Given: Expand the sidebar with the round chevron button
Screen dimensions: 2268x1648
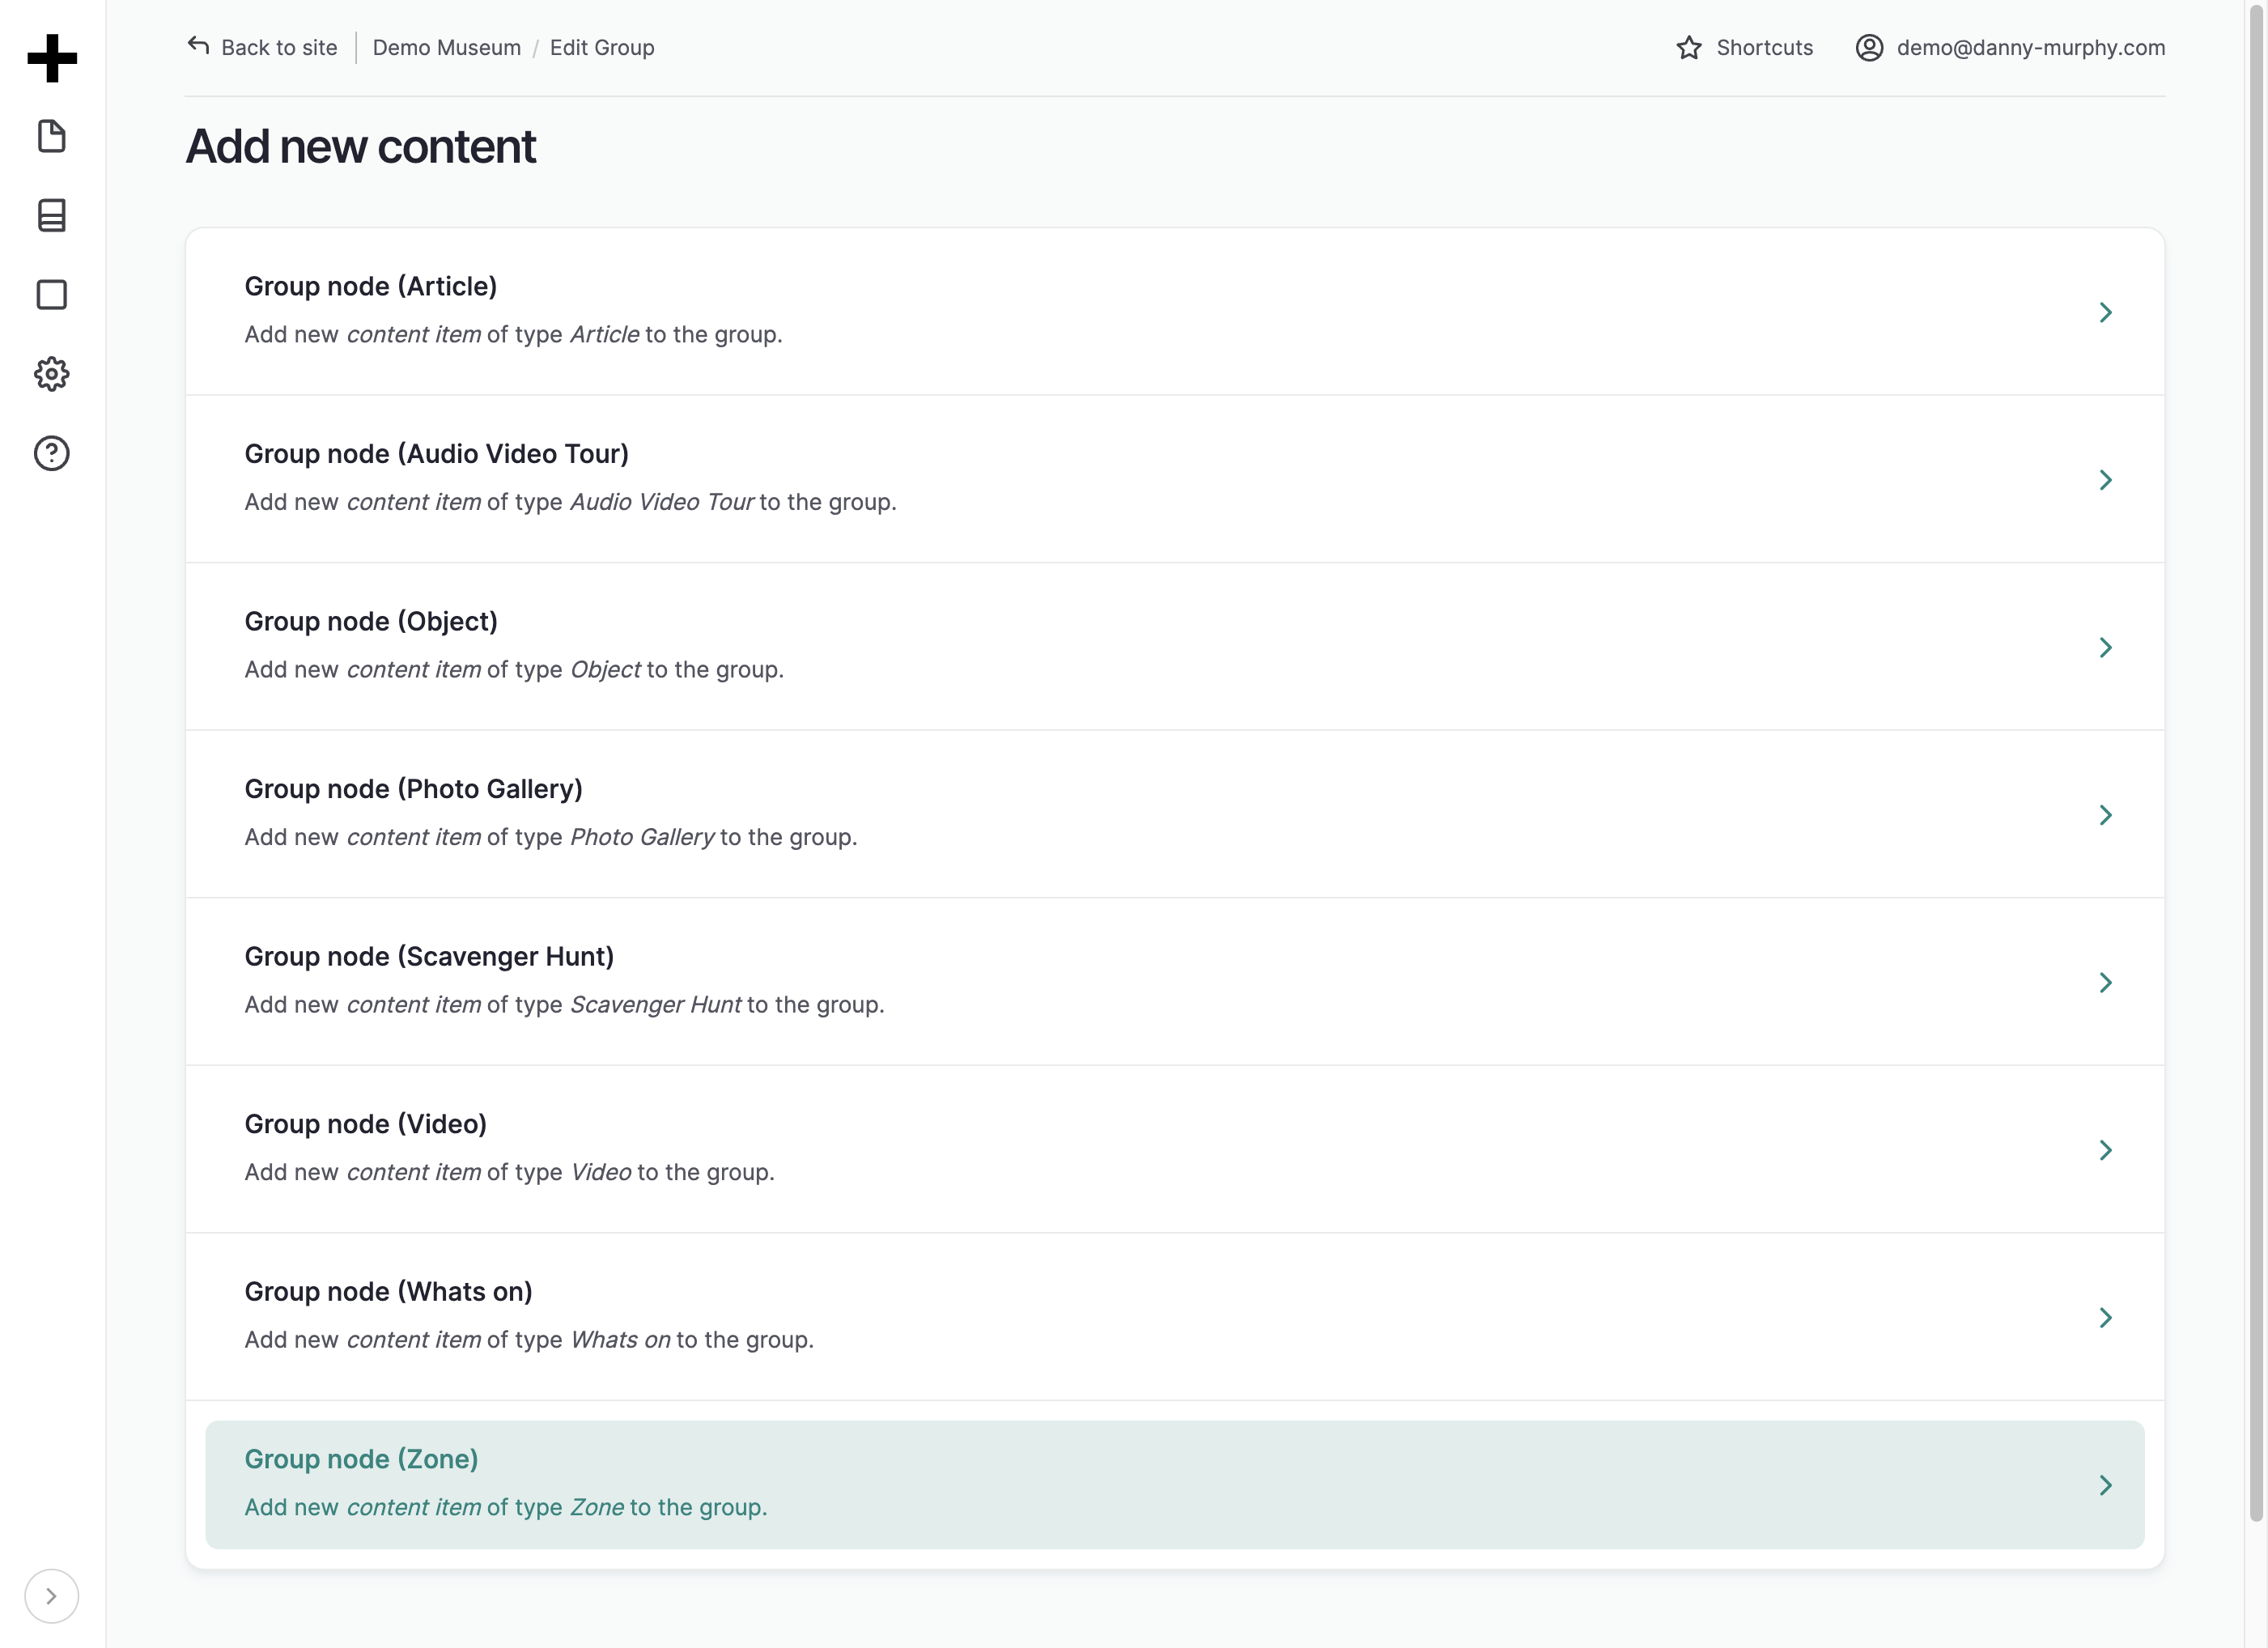Looking at the screenshot, I should 52,1596.
